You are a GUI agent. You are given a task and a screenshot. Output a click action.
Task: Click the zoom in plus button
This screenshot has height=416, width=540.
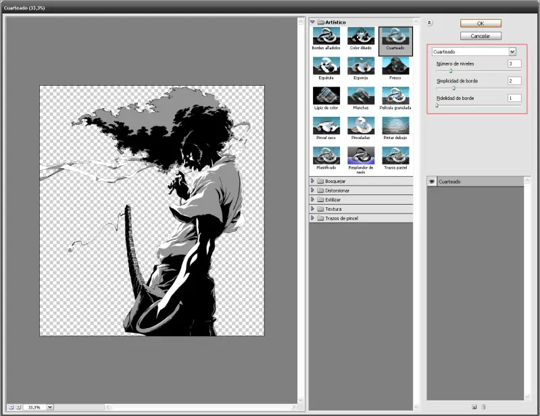pos(19,407)
